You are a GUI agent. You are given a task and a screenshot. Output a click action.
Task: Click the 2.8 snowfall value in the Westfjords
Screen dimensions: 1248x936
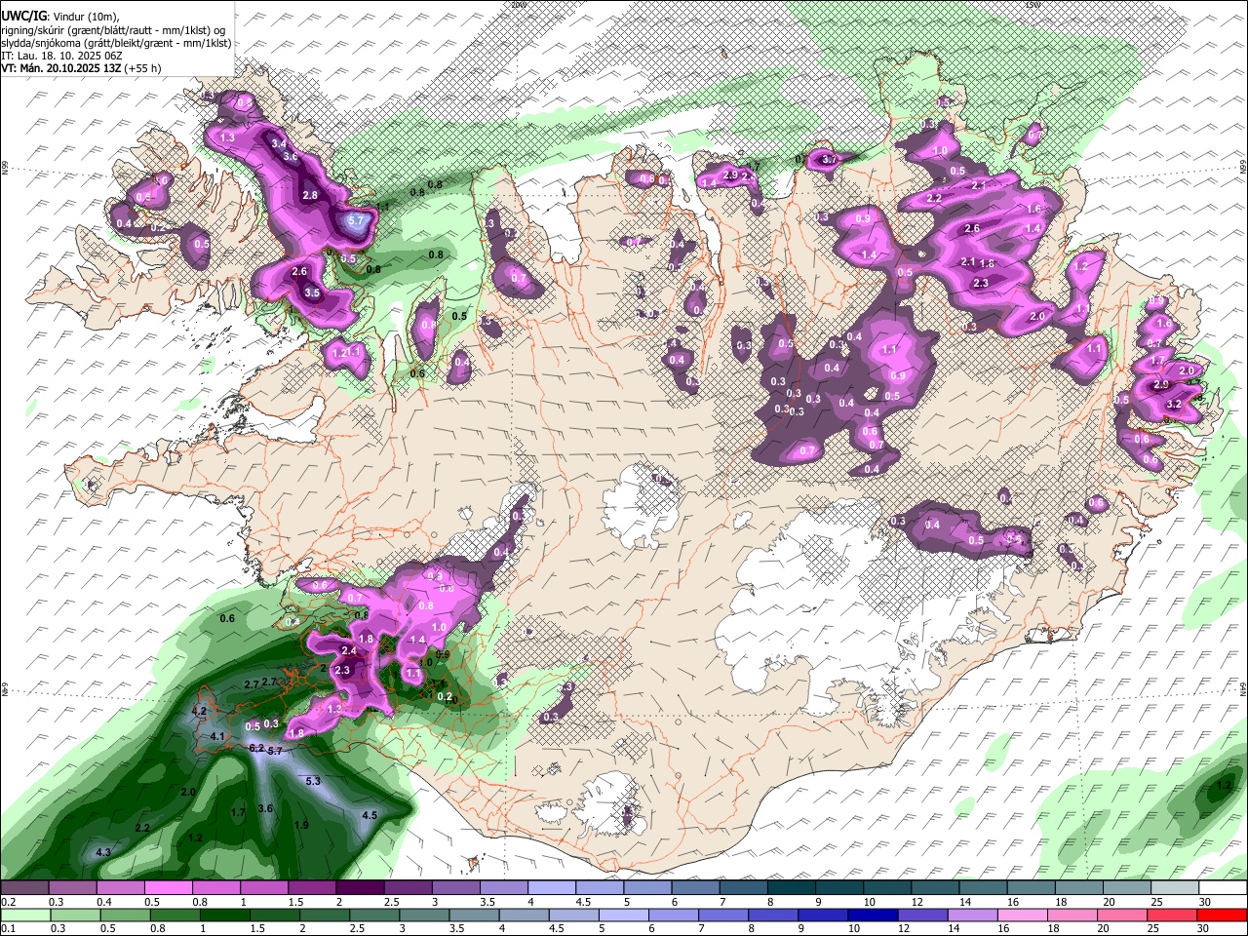(310, 195)
